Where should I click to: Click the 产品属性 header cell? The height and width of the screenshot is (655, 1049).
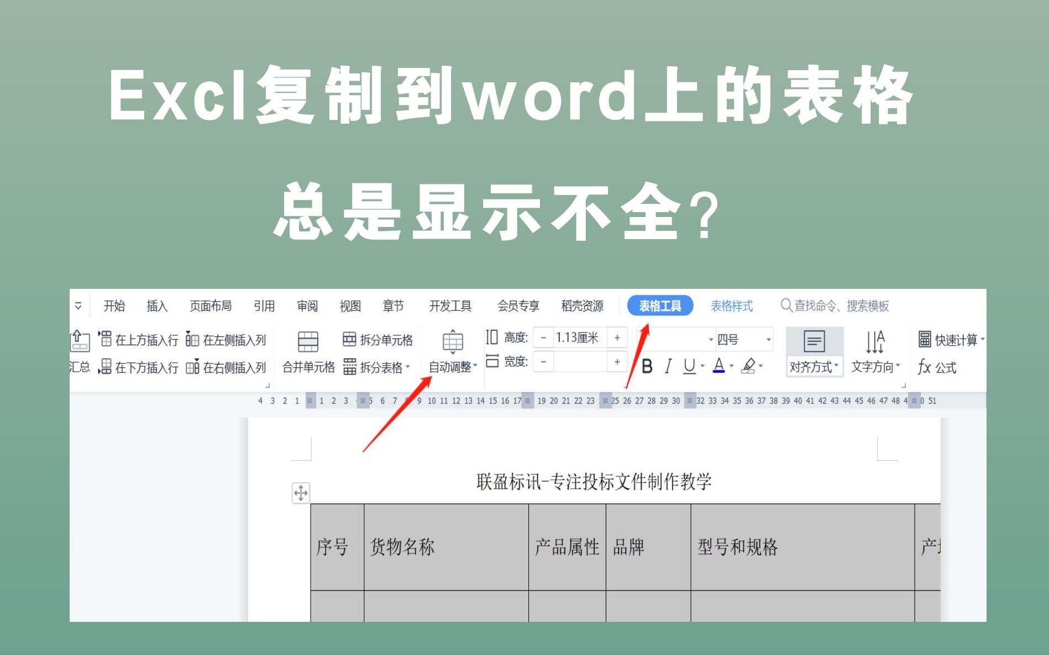click(x=567, y=547)
